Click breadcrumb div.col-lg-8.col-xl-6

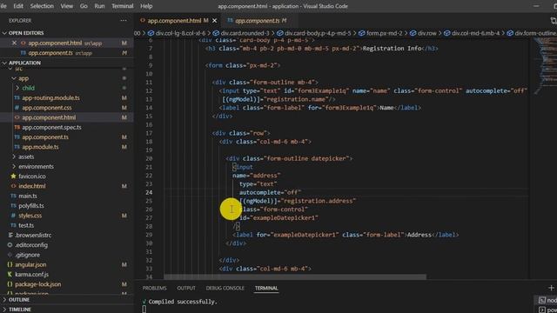(180, 33)
